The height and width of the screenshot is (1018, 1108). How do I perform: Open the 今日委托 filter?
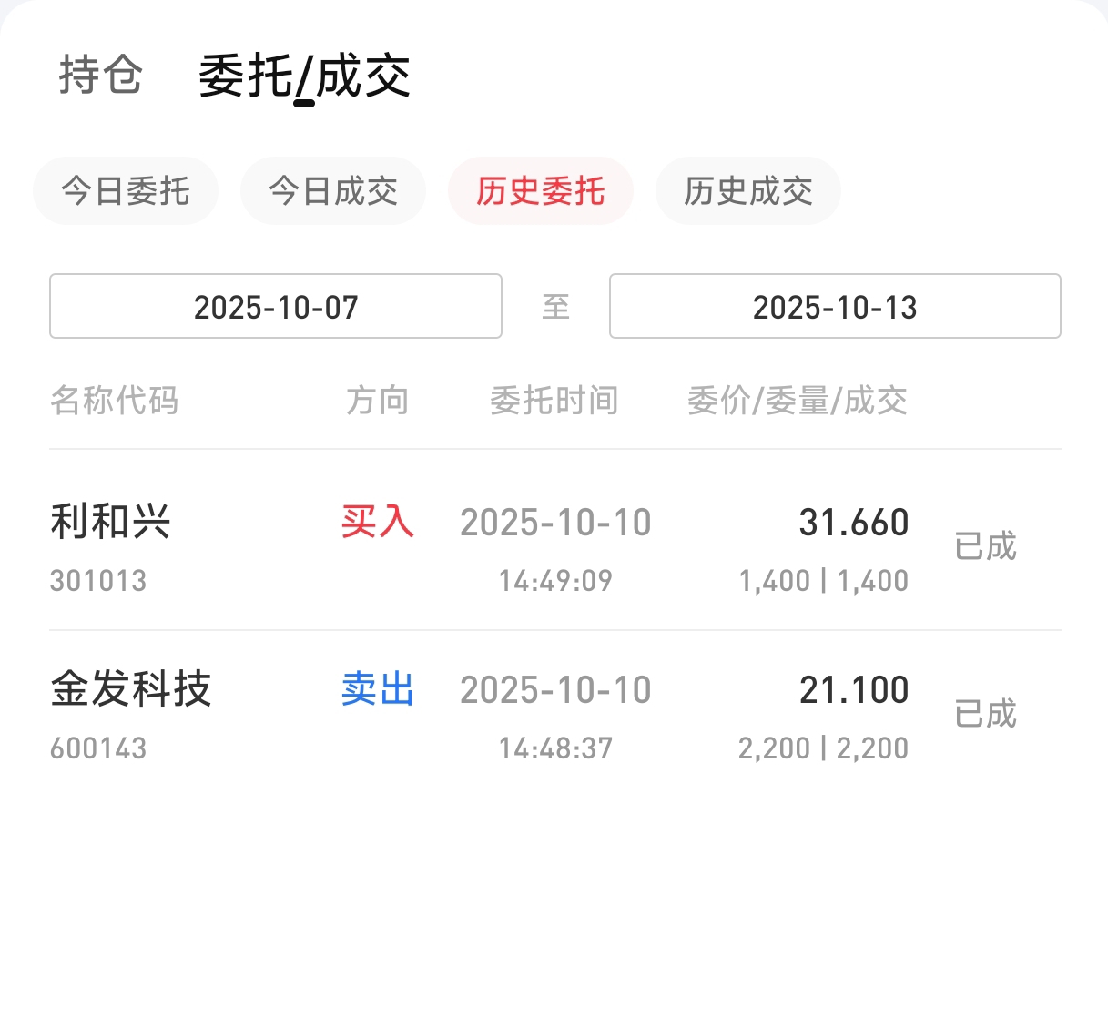tap(126, 191)
